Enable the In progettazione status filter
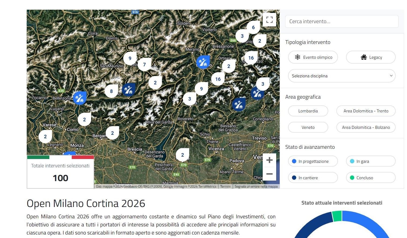This screenshot has height=238, width=407. pos(313,161)
